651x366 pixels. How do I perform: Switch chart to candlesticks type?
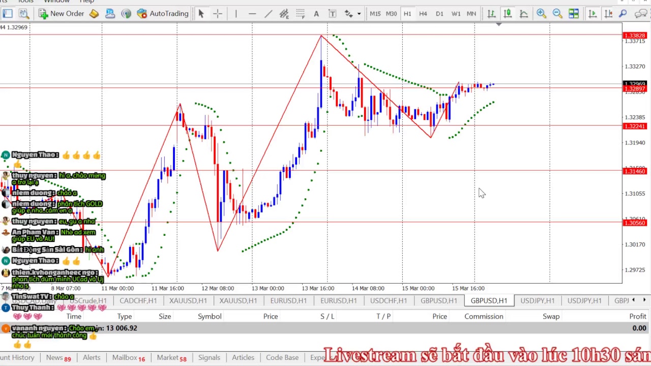point(508,14)
